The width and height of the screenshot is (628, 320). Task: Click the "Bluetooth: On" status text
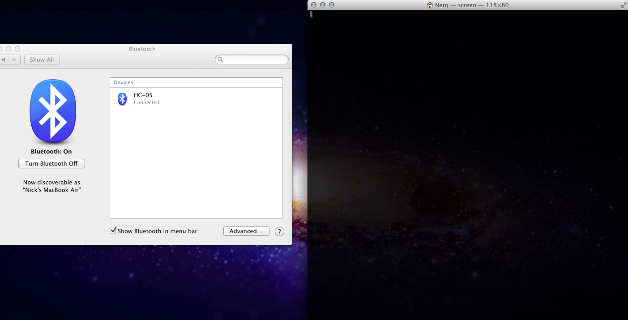click(51, 152)
